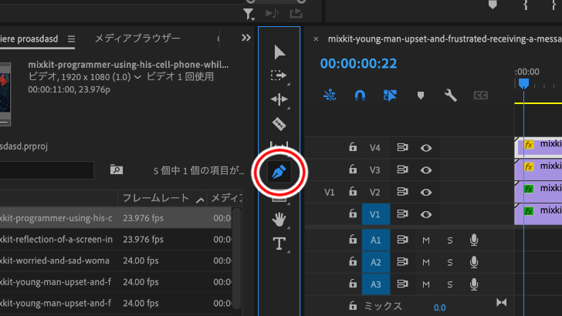Image resolution: width=562 pixels, height=316 pixels.
Task: Mute audio track A2
Action: point(426,262)
